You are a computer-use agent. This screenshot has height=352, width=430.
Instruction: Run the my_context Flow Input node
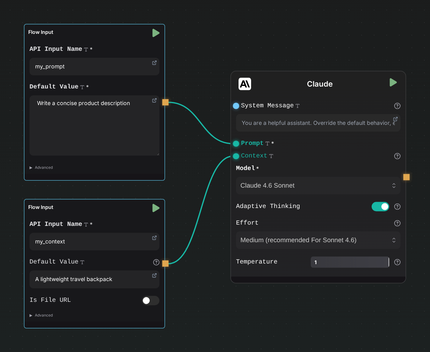(156, 208)
